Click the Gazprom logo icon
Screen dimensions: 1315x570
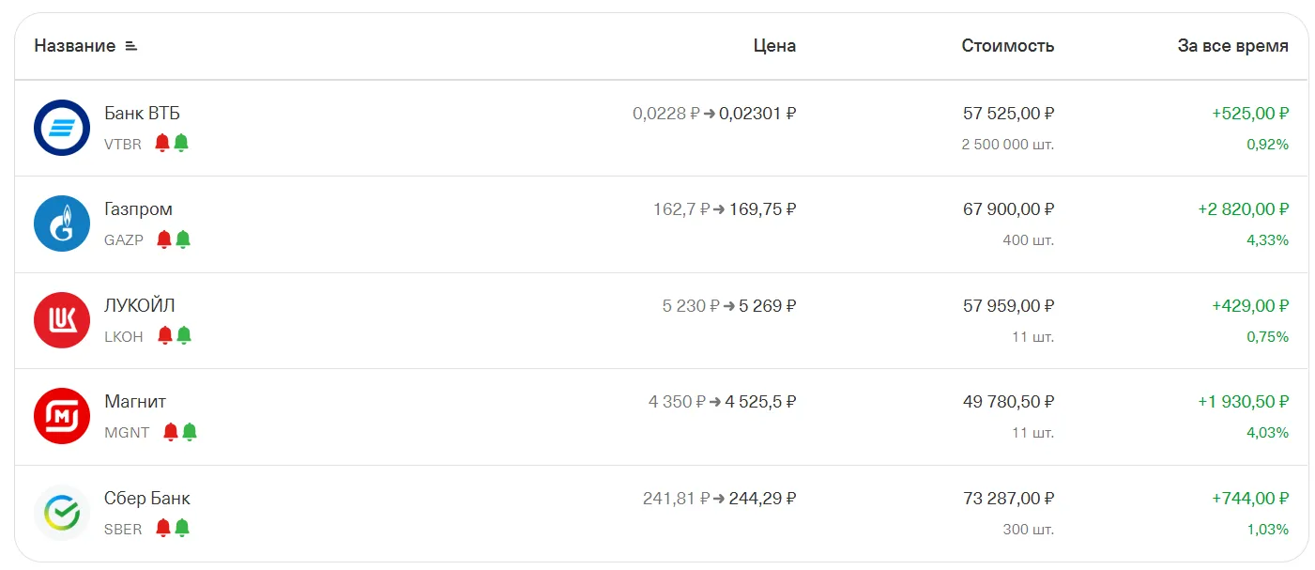[62, 224]
